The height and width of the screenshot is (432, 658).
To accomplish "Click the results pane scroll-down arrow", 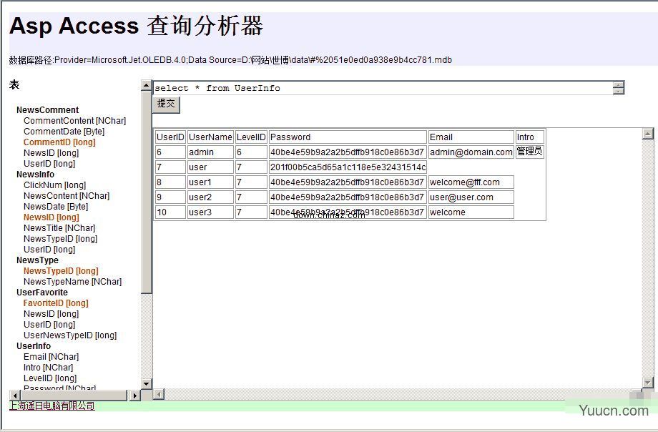I will click(647, 383).
